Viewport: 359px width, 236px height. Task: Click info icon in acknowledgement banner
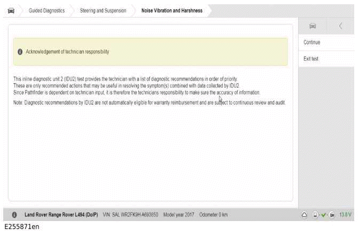20,52
